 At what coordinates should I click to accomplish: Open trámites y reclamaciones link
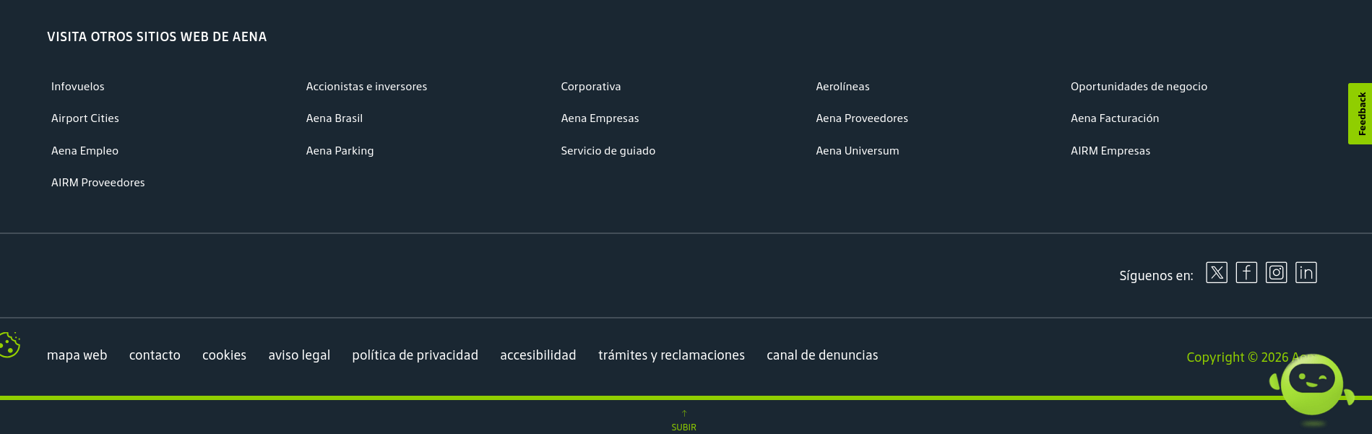671,355
